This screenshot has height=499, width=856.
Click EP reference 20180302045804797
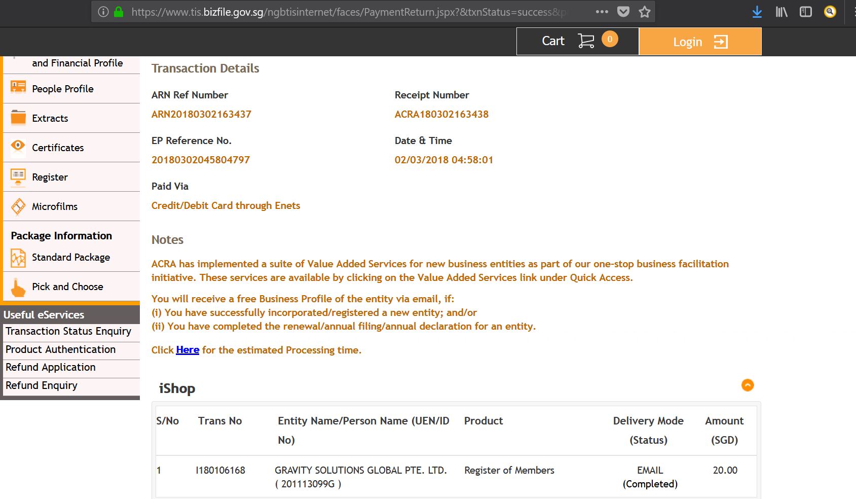coord(201,160)
